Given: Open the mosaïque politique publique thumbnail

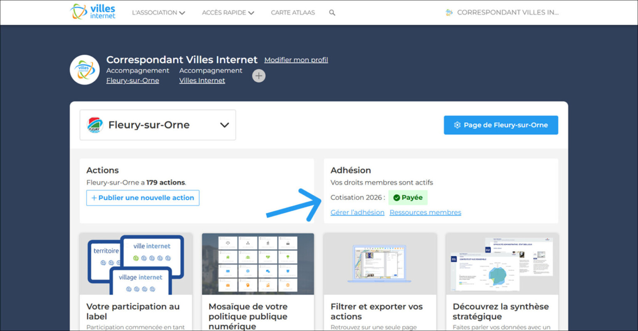Looking at the screenshot, I should tap(258, 264).
